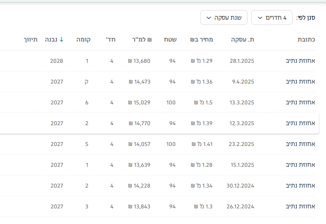Viewport: 326px width, 224px height.
Task: Click the חד' rooms column header
Action: coord(111,39)
